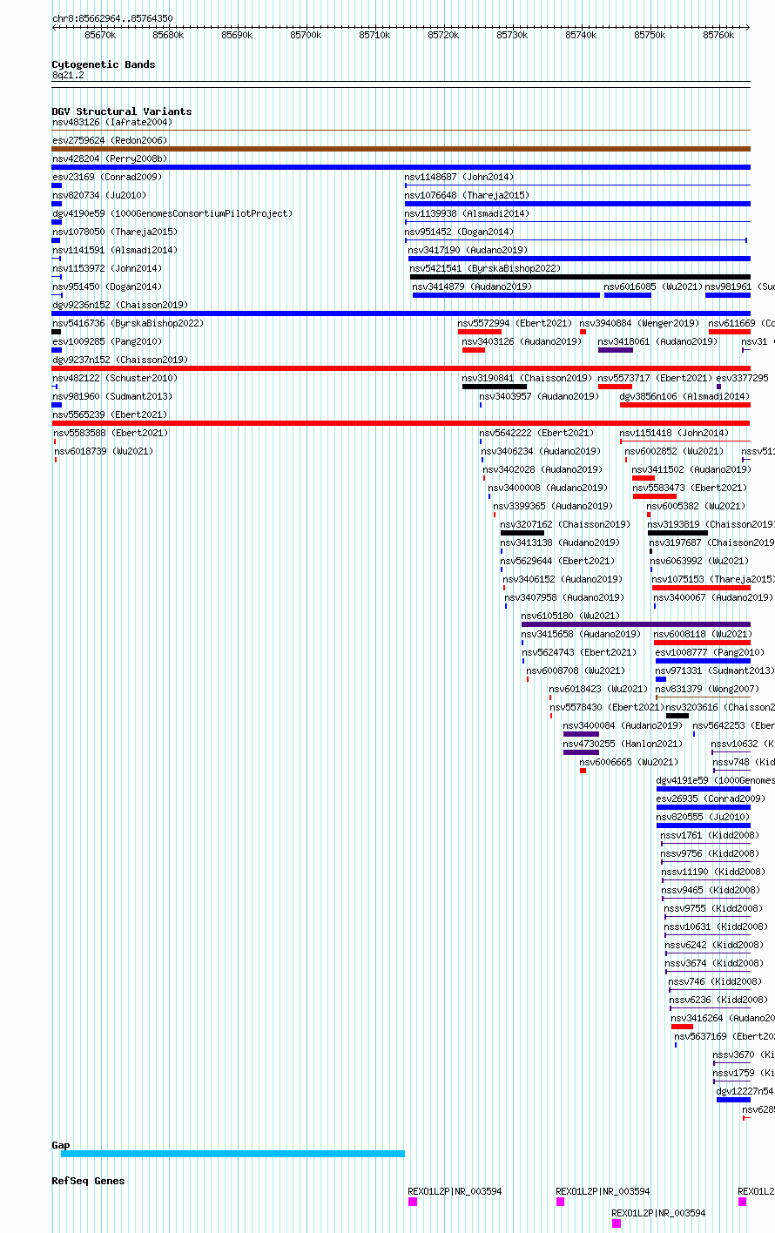Select variant label nsv5416736 (ByrskaBishop2022)

128,323
